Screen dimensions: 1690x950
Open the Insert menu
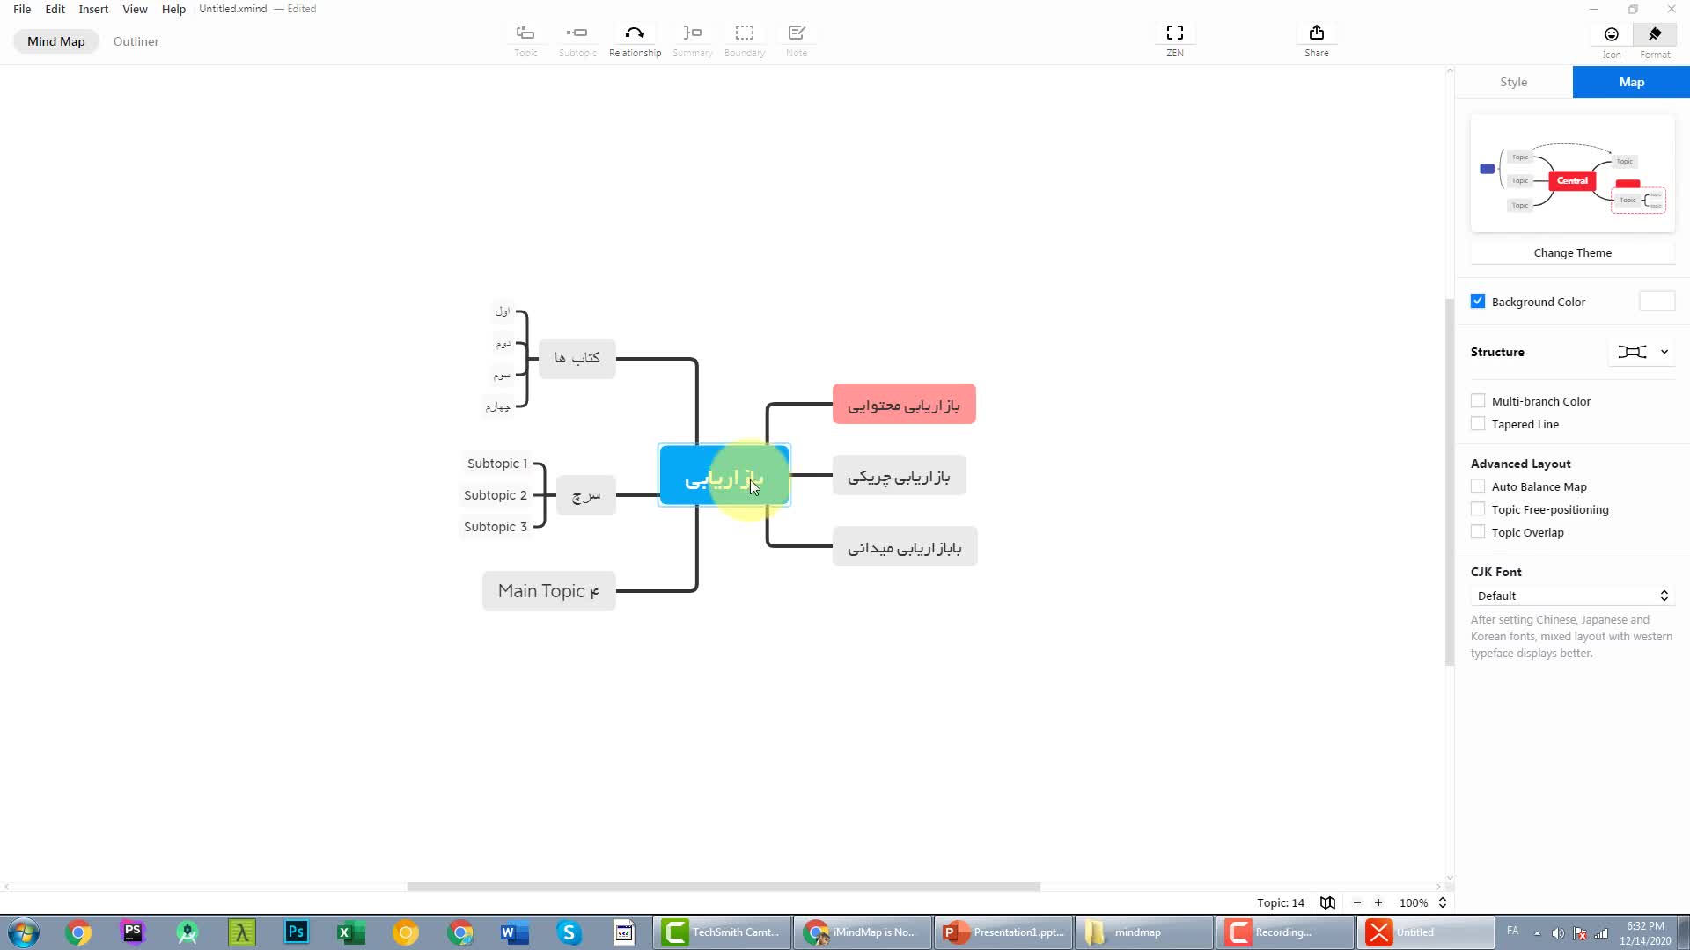[93, 9]
